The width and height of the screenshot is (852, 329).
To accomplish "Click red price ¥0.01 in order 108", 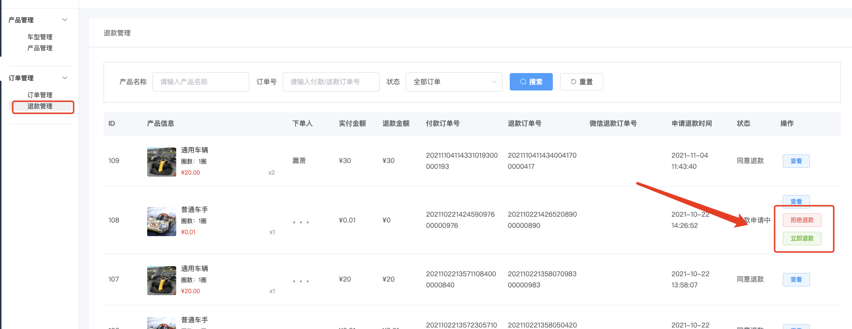I will (188, 232).
